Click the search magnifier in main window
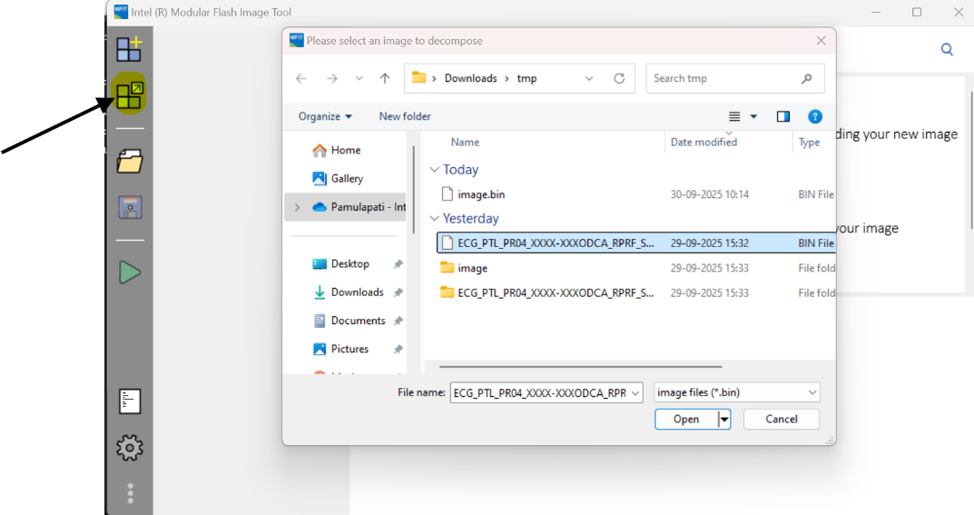The height and width of the screenshot is (515, 974). point(947,50)
